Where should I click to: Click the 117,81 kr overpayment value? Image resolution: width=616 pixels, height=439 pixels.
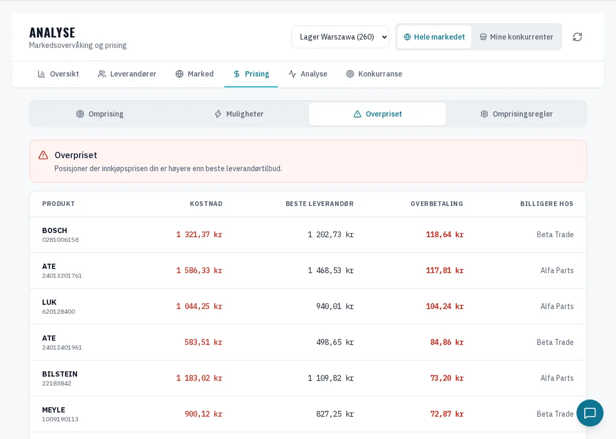[445, 271]
